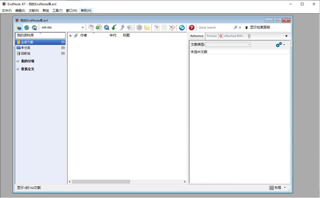This screenshot has width=320, height=198.
Task: Switch to Online Search Mode globe icon
Action: point(27,28)
